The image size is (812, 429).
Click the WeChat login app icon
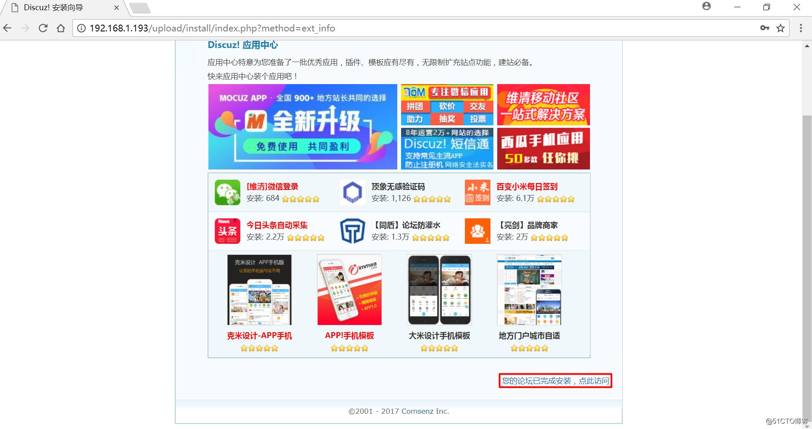[228, 192]
